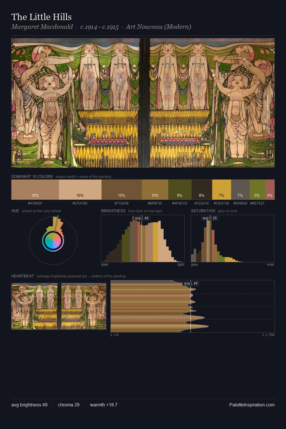
Task: Click the avg L 49 brightness histogram label
Action: point(142,218)
